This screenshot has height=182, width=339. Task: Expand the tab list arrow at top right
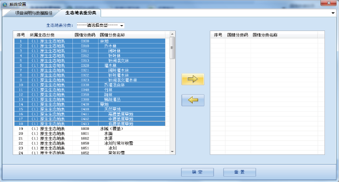(333, 13)
